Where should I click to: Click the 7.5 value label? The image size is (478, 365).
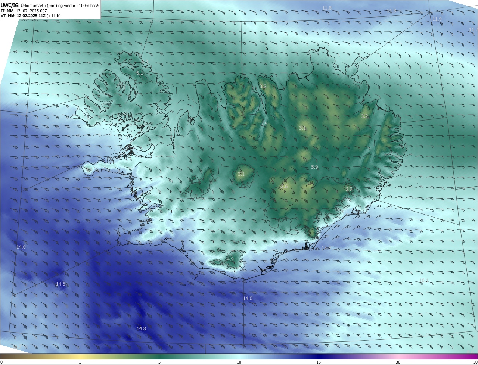click(264, 124)
